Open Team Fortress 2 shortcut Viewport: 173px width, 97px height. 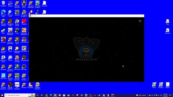(24, 59)
